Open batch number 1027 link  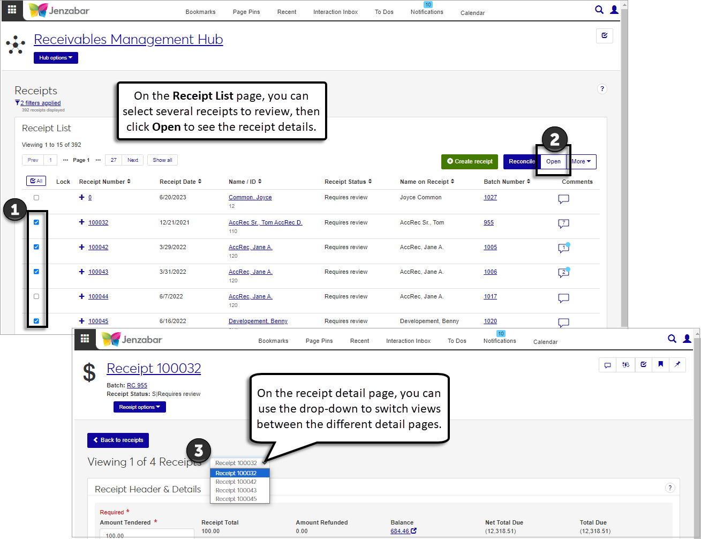tap(491, 197)
